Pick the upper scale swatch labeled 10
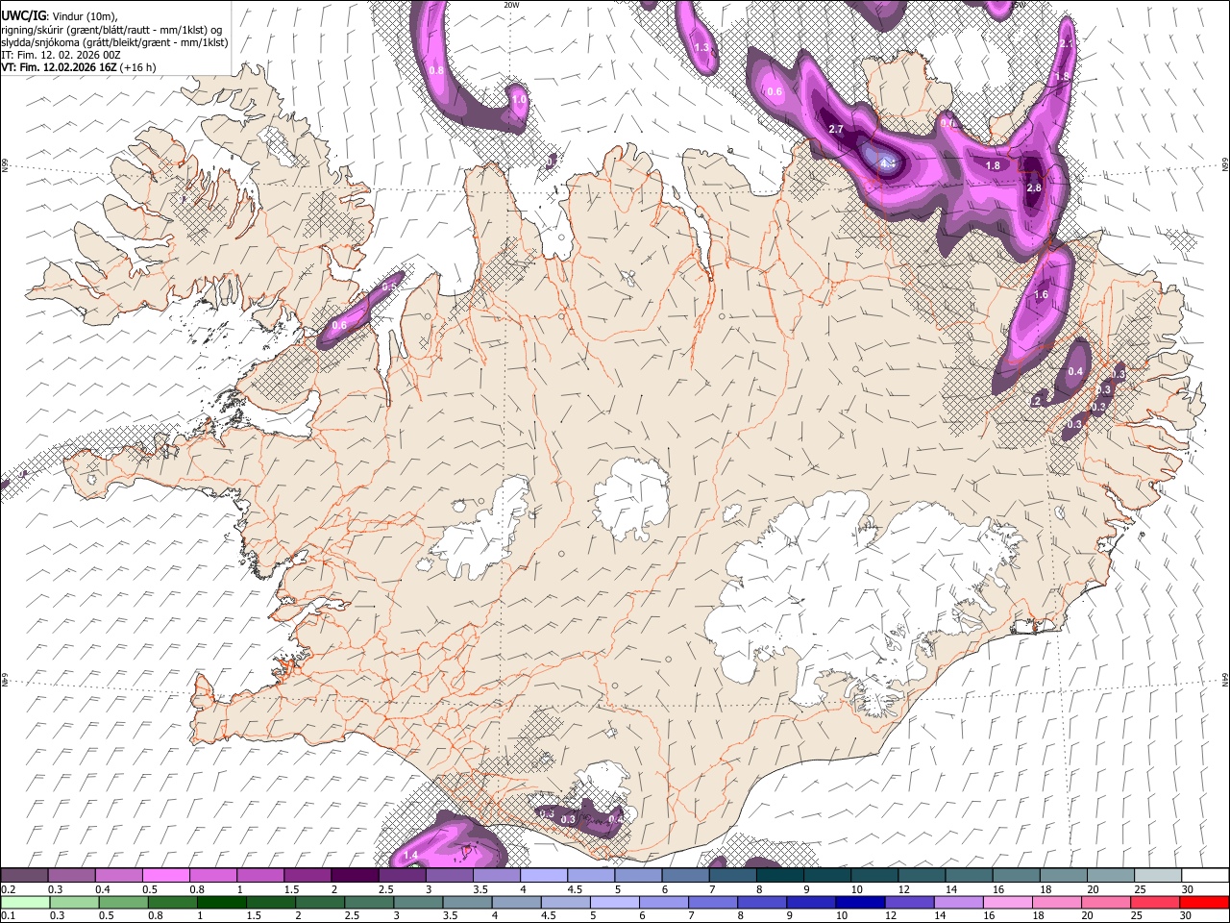Image resolution: width=1230 pixels, height=923 pixels. [x=874, y=875]
